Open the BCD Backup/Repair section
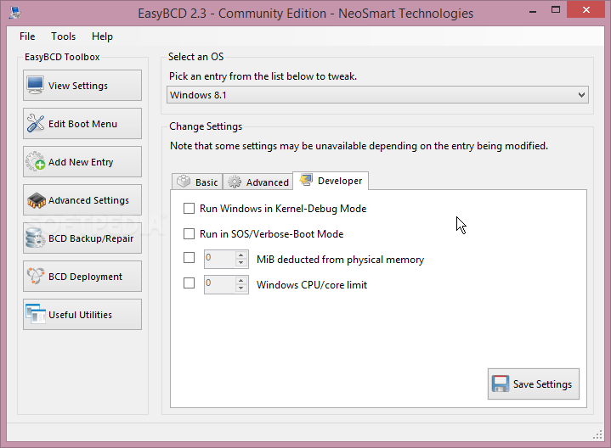 click(82, 238)
